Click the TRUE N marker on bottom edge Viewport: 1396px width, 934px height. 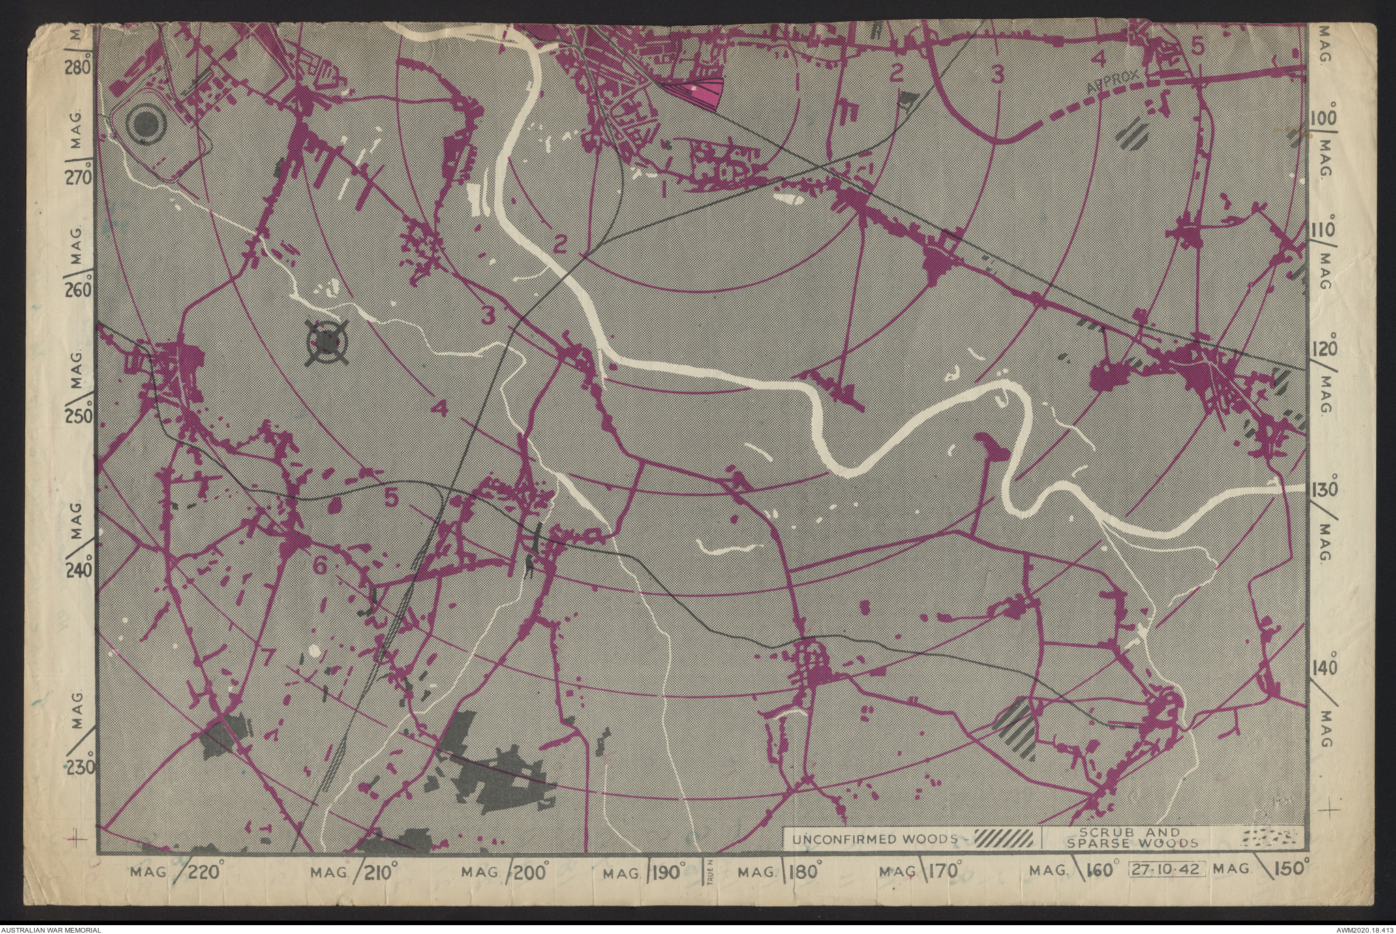tap(709, 872)
